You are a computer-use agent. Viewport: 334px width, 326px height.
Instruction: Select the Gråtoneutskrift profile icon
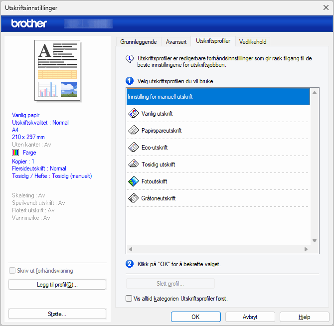(x=133, y=198)
